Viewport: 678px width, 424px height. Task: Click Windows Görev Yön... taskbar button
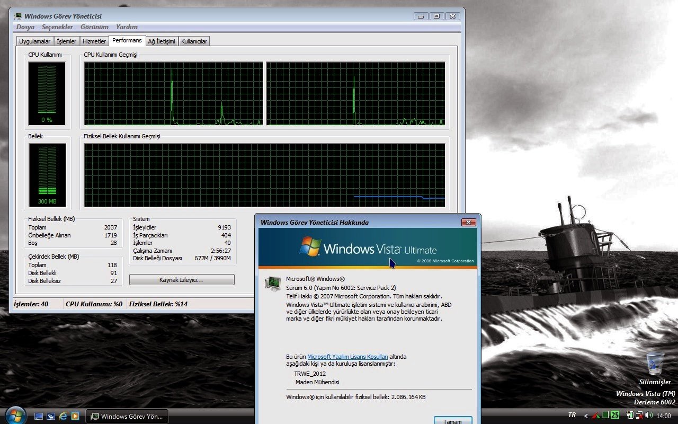coord(127,416)
